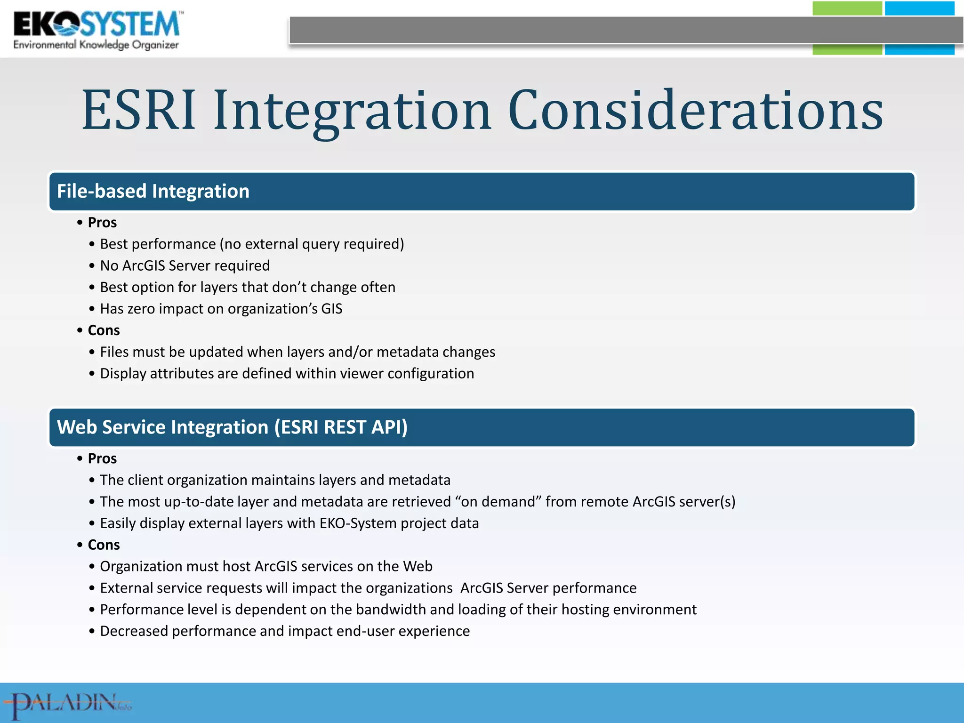964x723 pixels.
Task: Click the 'Environmental Knowledge Organizer' tagline
Action: click(96, 45)
